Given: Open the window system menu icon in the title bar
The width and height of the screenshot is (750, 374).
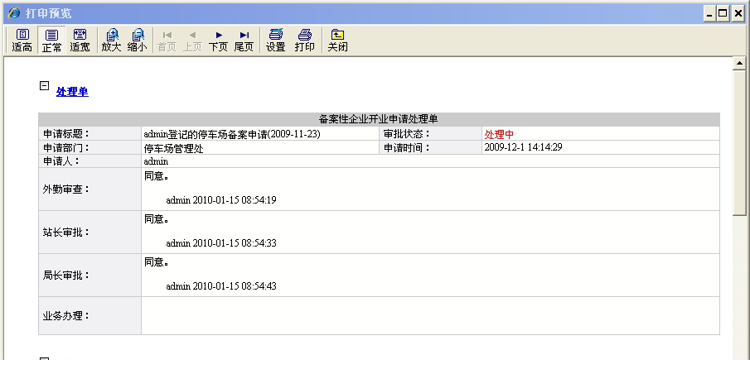Looking at the screenshot, I should coord(13,13).
